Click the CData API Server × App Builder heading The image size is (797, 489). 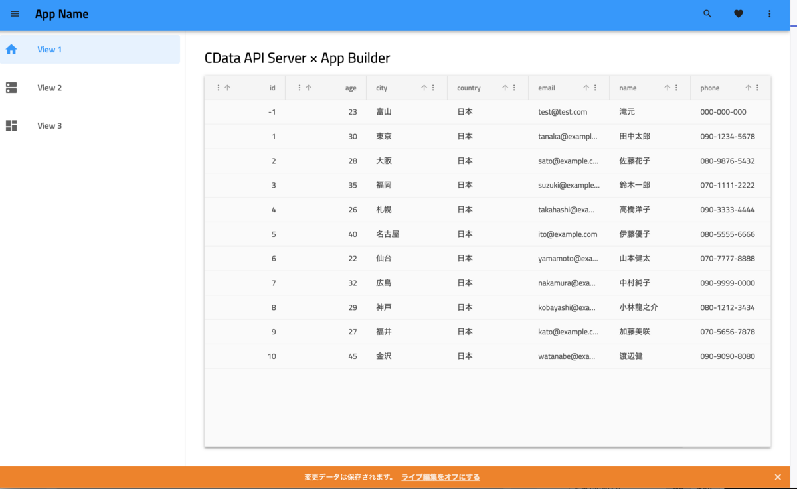click(x=297, y=58)
